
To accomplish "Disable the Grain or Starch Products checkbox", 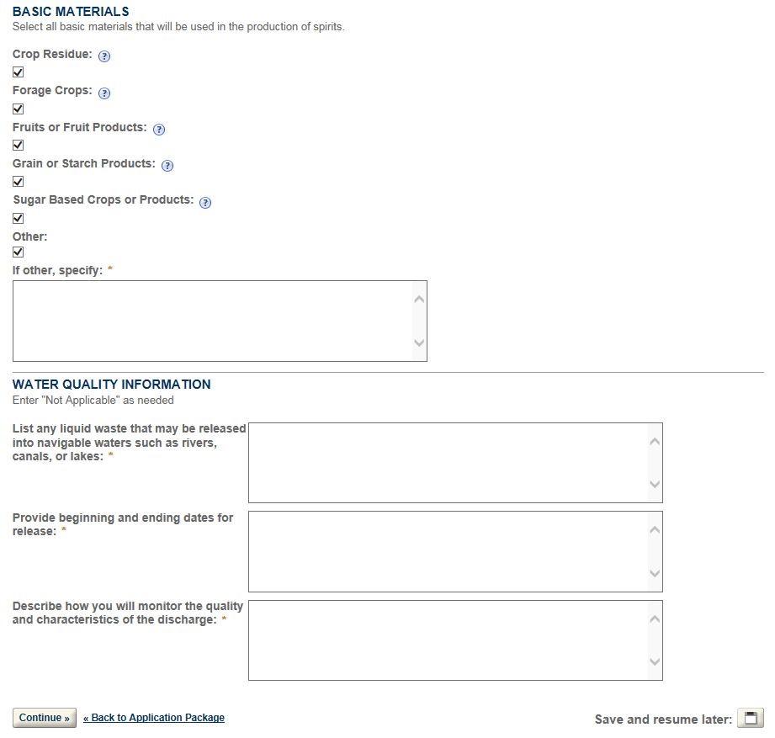I will (x=19, y=181).
